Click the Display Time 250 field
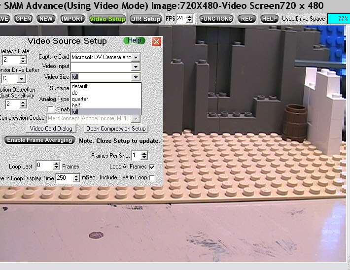 65,178
